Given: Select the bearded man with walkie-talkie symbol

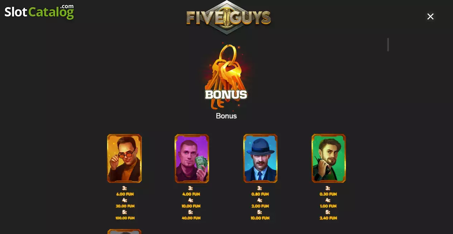Looking at the screenshot, I should [329, 159].
